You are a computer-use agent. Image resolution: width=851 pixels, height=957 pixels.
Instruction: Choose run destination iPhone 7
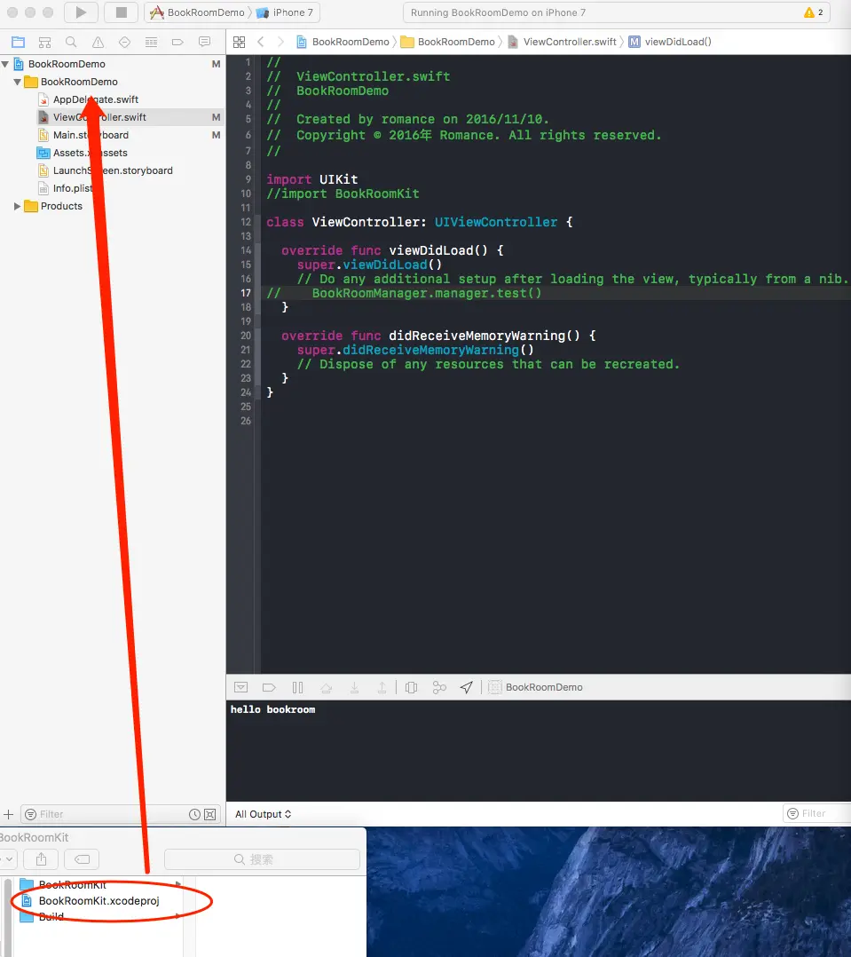click(284, 12)
